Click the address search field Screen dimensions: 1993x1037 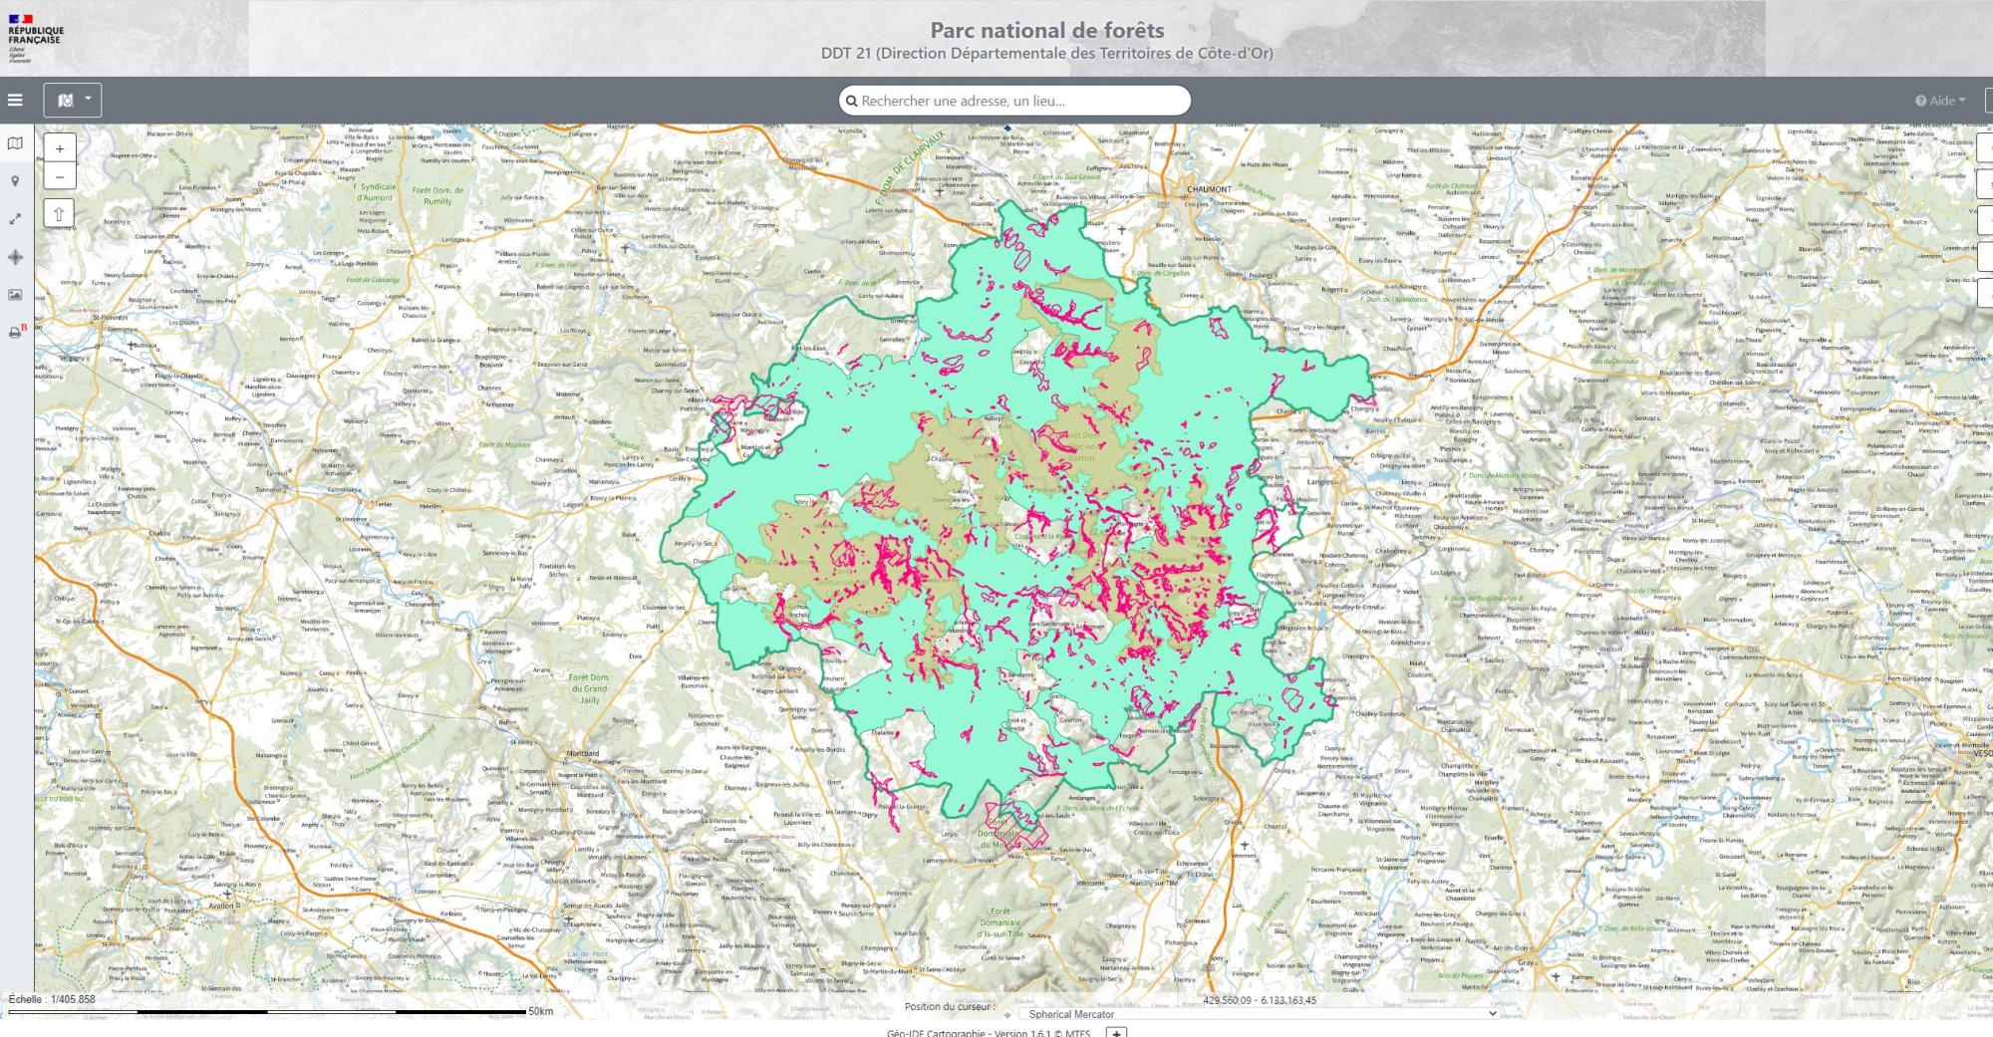1014,101
